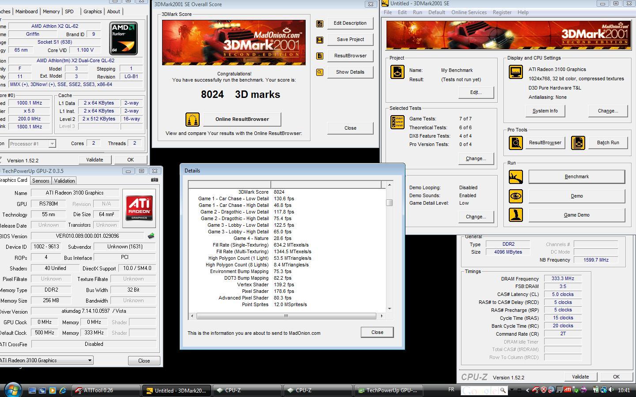Expand hidden system tray icons
This screenshot has width=636, height=397.
[526, 390]
